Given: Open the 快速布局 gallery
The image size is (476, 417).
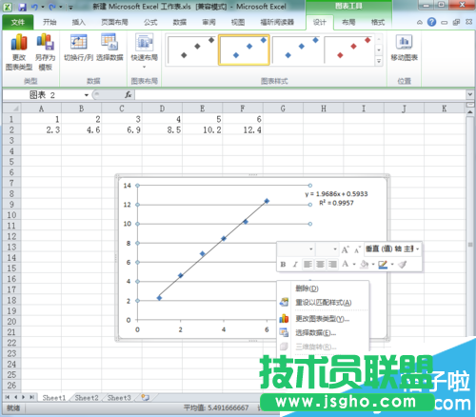Looking at the screenshot, I should tap(145, 50).
